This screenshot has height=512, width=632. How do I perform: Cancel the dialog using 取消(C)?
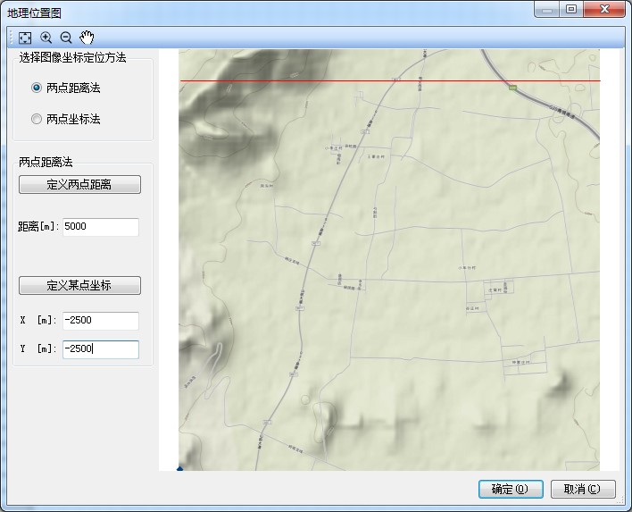[583, 489]
